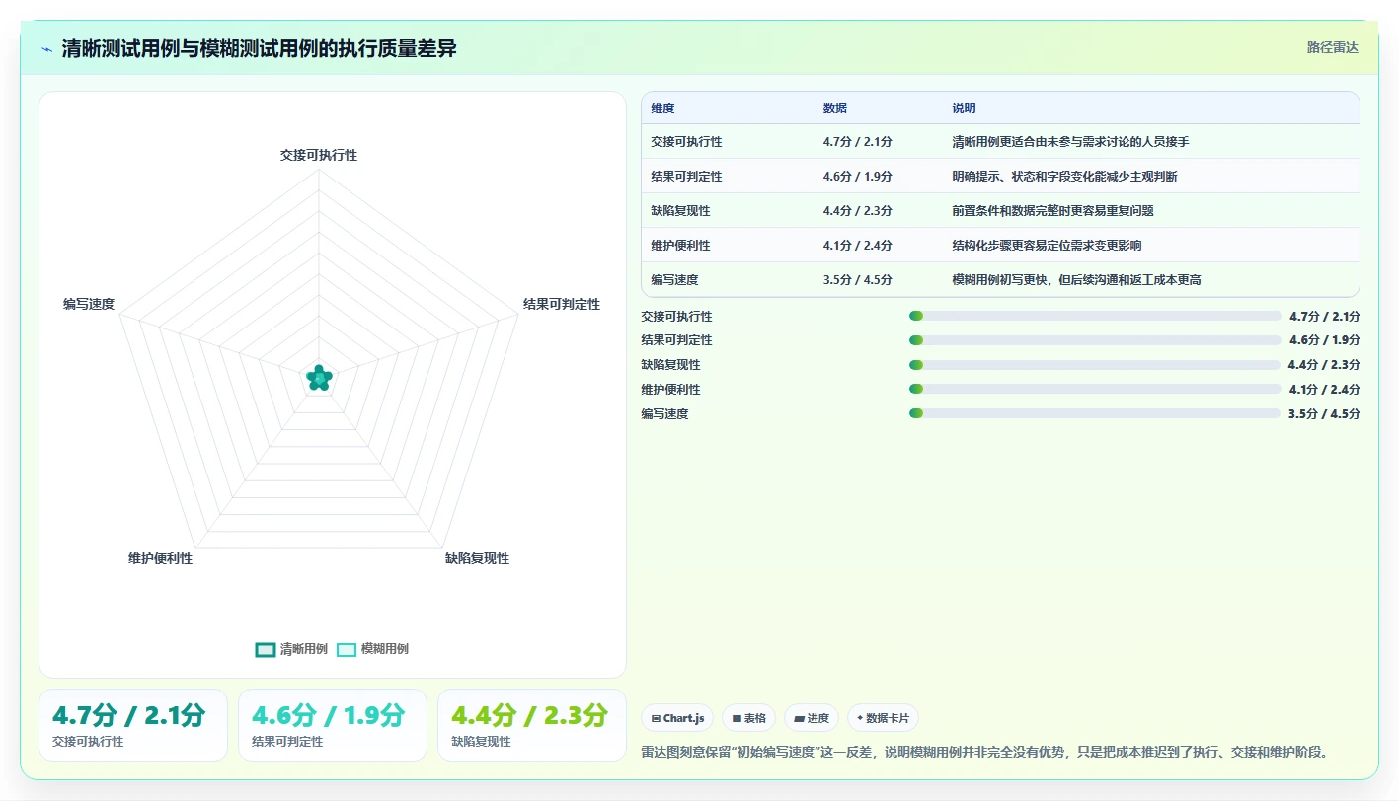Toggle the 模糊用例 legend item
The width and height of the screenshot is (1399, 801).
pos(372,649)
